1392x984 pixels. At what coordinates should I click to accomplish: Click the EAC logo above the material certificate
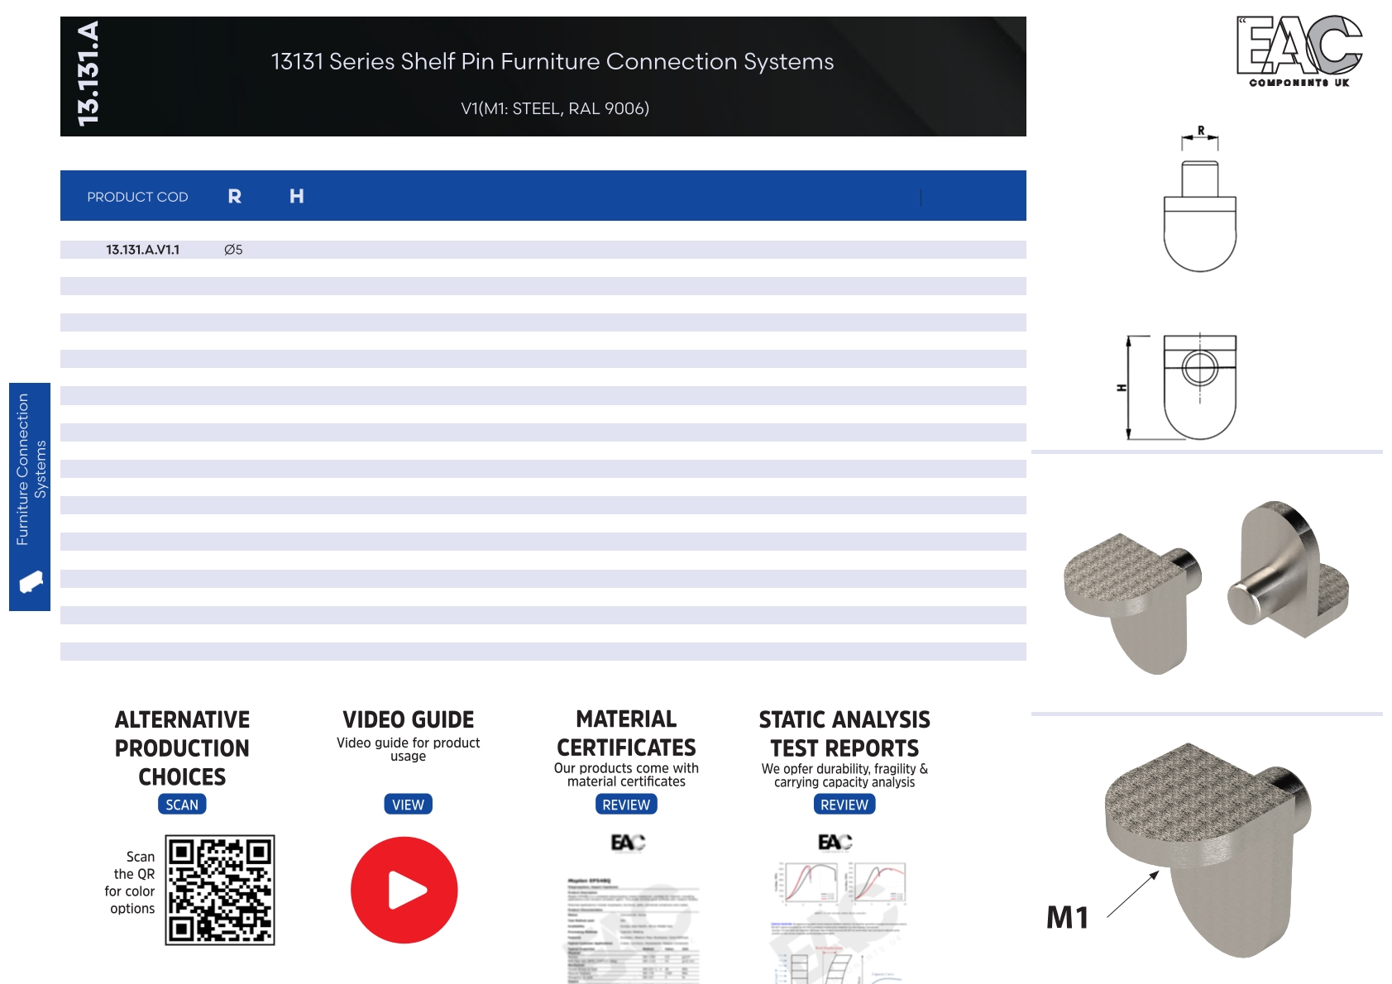628,843
